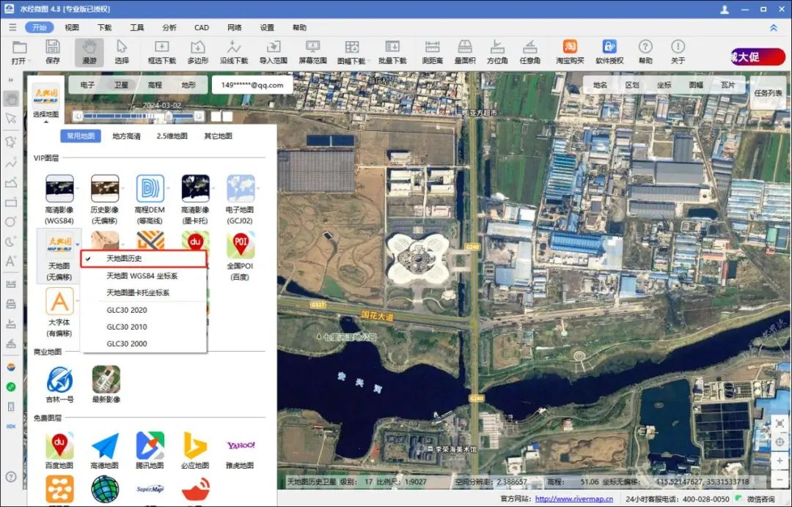The height and width of the screenshot is (507, 792).
Task: Toggle the 瓦片 tile overlay
Action: (728, 85)
